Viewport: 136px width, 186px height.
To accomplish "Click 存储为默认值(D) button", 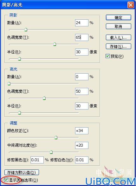I will 22,172.
